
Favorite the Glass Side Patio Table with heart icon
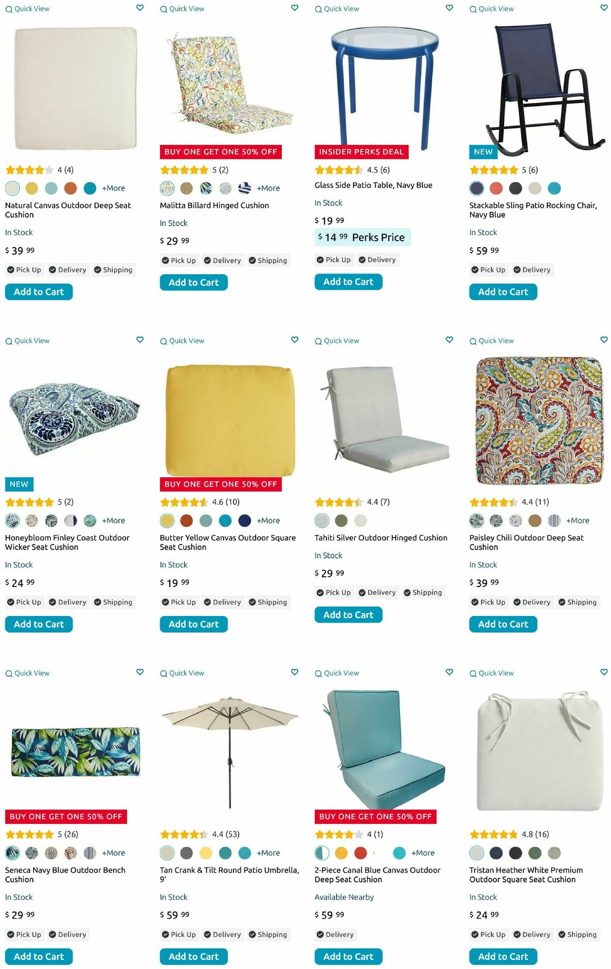point(449,8)
